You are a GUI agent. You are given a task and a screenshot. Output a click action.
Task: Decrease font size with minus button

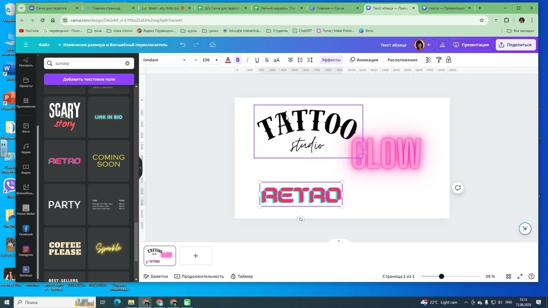coord(196,60)
